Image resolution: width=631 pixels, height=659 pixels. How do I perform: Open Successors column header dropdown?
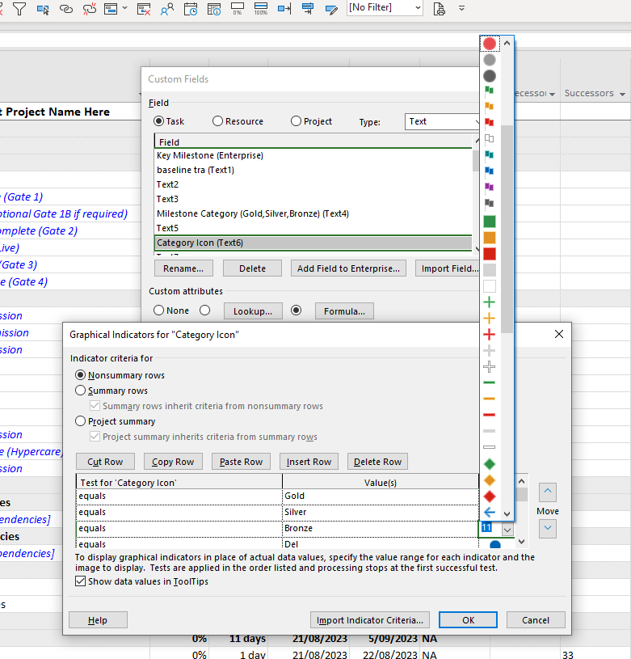[622, 94]
